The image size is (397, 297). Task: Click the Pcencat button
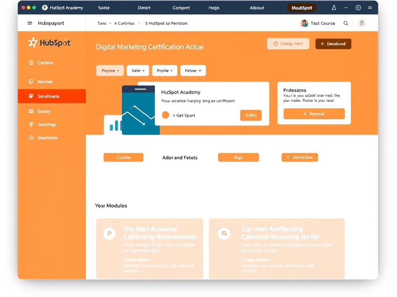(314, 114)
